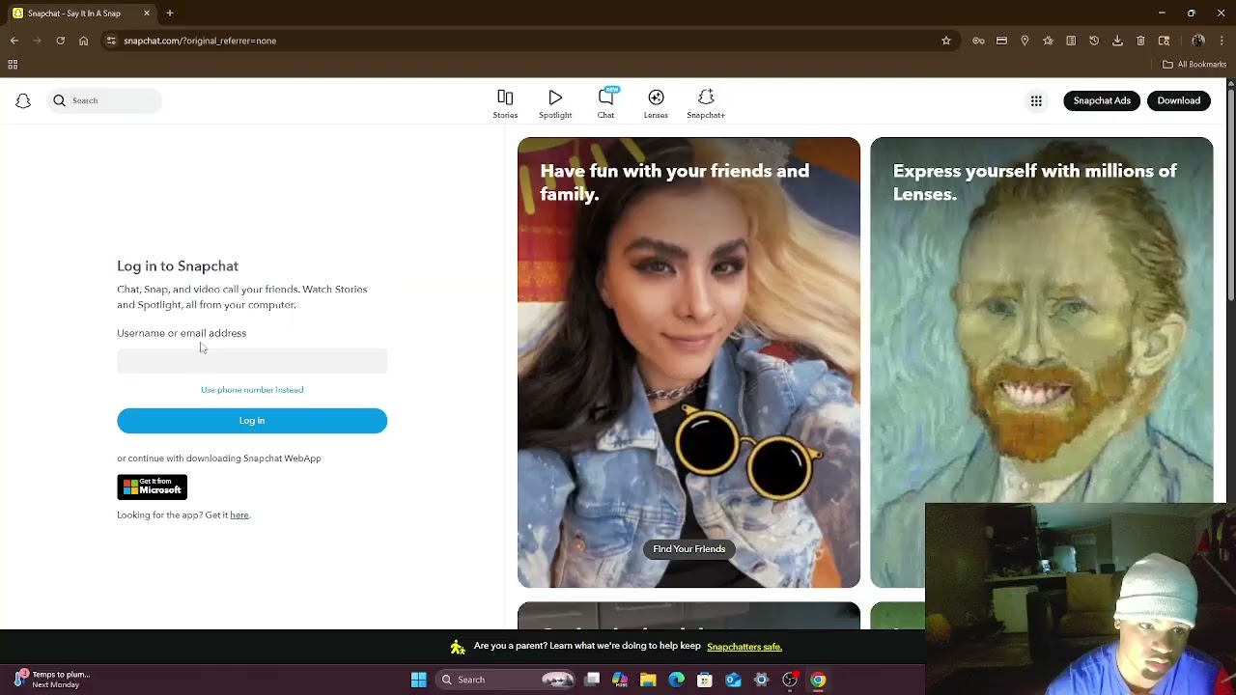This screenshot has height=695, width=1236.
Task: Open Settings gear from the taskbar
Action: [x=762, y=680]
